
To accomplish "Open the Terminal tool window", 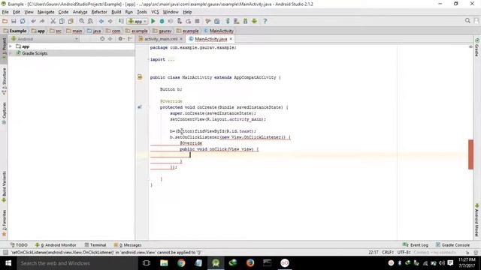I will click(95, 245).
